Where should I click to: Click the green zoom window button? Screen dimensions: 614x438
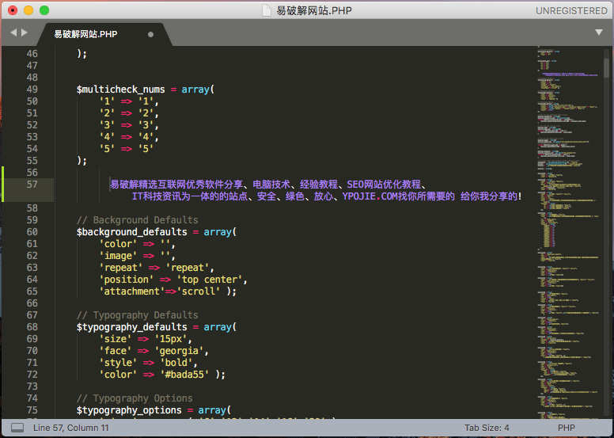point(44,10)
